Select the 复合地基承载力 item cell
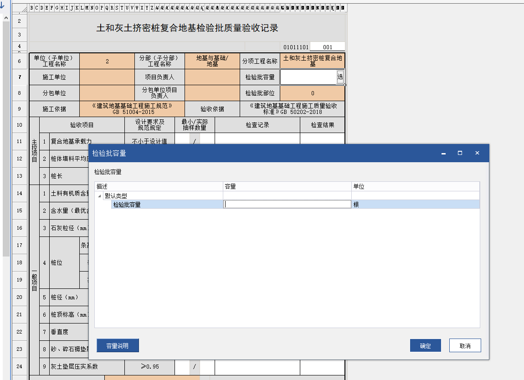The image size is (524, 380). [x=86, y=139]
